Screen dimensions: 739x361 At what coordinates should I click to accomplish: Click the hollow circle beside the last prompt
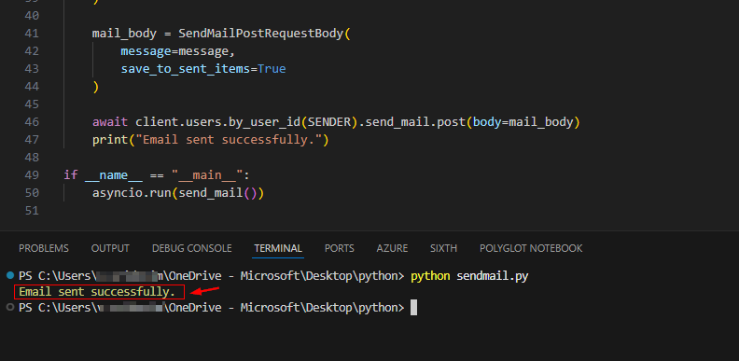click(10, 307)
